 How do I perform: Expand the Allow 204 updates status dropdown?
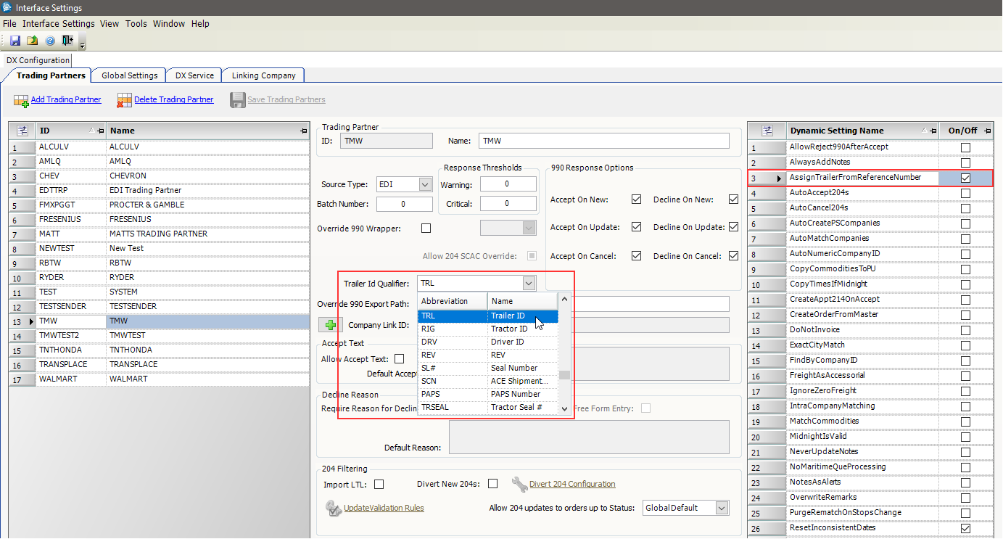pyautogui.click(x=722, y=508)
